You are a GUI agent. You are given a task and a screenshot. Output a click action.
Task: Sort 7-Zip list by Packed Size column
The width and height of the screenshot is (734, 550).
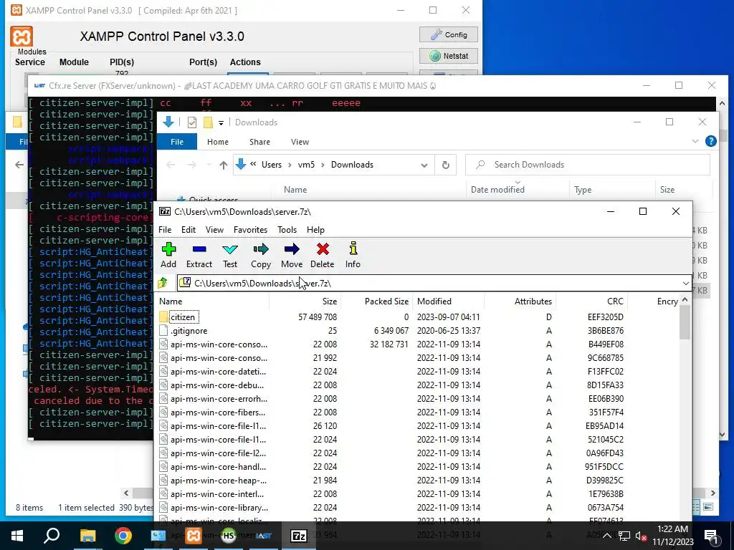click(x=377, y=301)
